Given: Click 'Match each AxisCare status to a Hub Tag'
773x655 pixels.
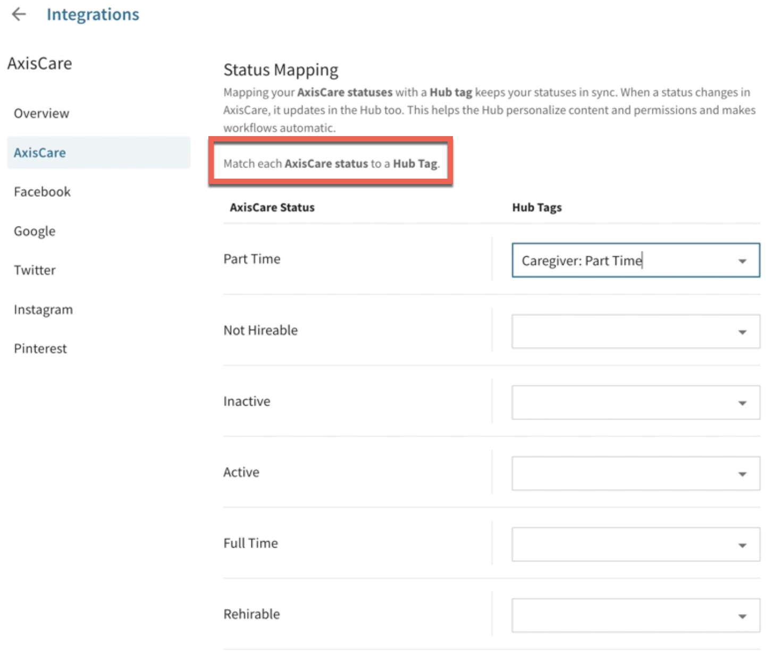Looking at the screenshot, I should 332,163.
